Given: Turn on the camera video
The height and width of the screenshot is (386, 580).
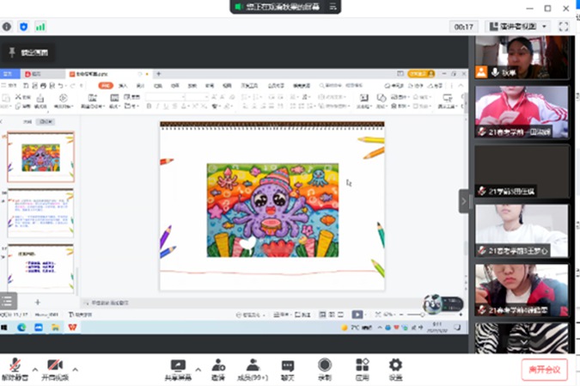Looking at the screenshot, I should point(55,365).
